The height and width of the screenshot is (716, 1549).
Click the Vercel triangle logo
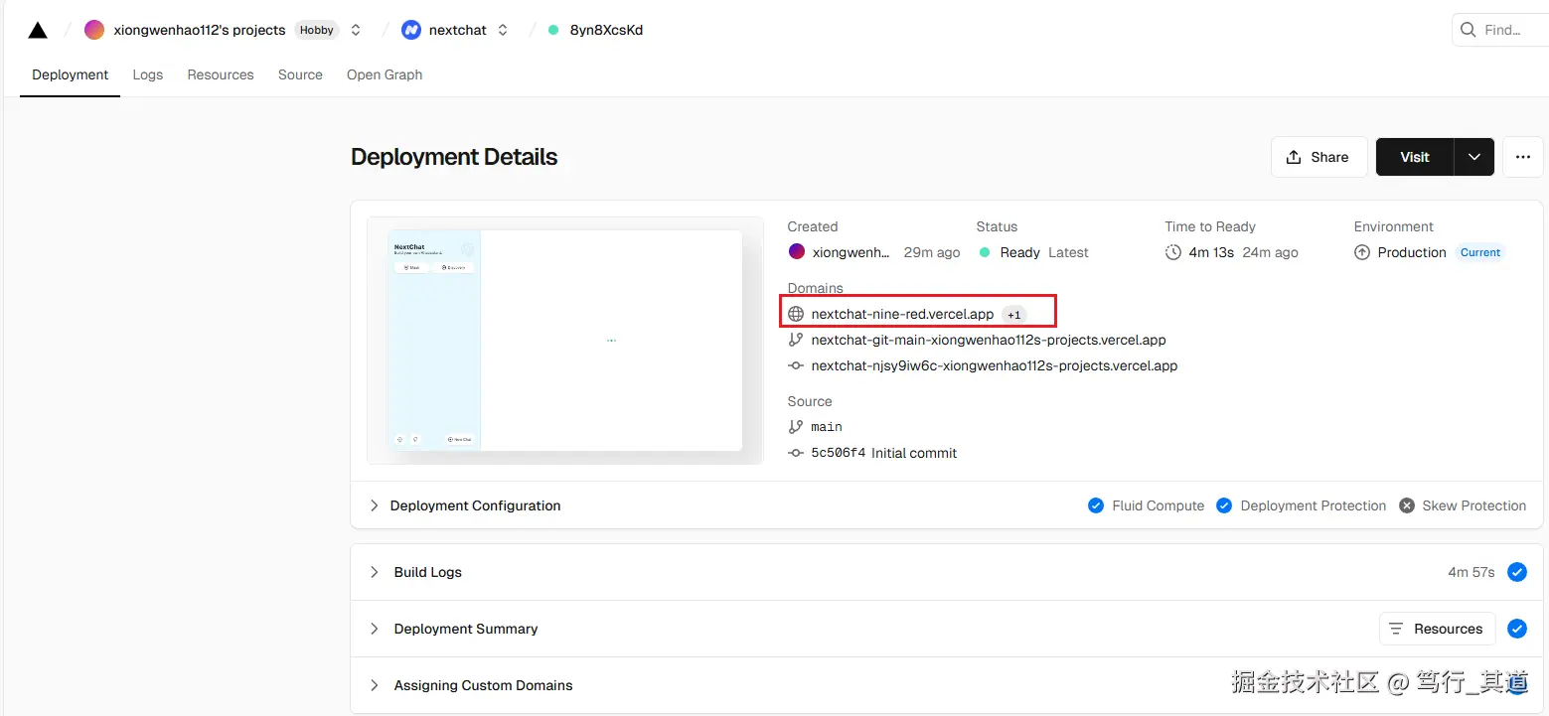(x=38, y=30)
